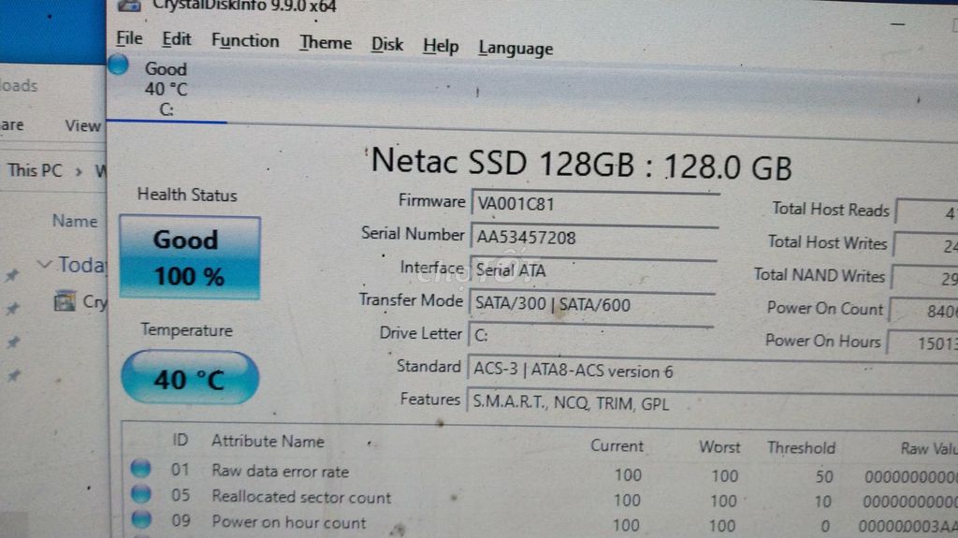Click the ID column header
Screen dimensions: 958x538
(x=181, y=440)
